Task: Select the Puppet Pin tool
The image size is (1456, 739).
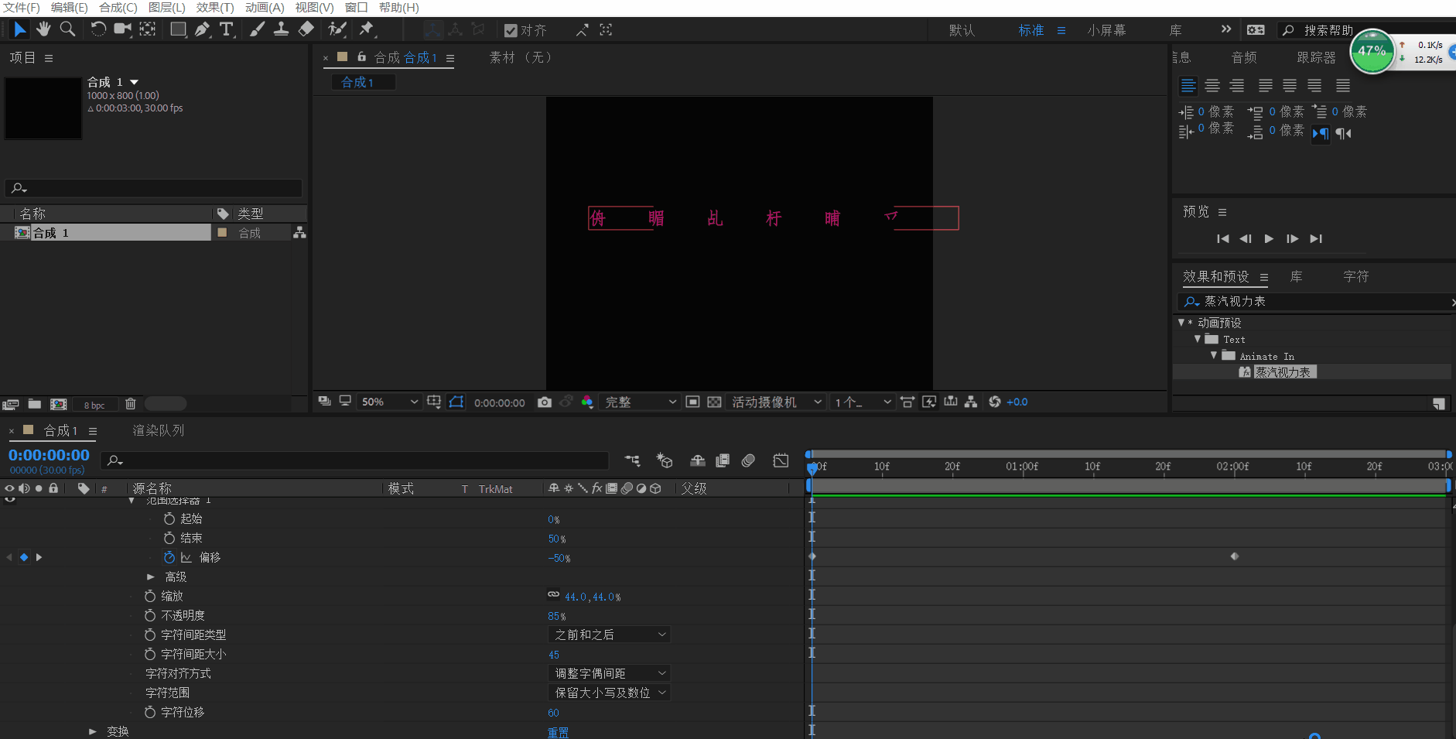Action: pos(367,29)
